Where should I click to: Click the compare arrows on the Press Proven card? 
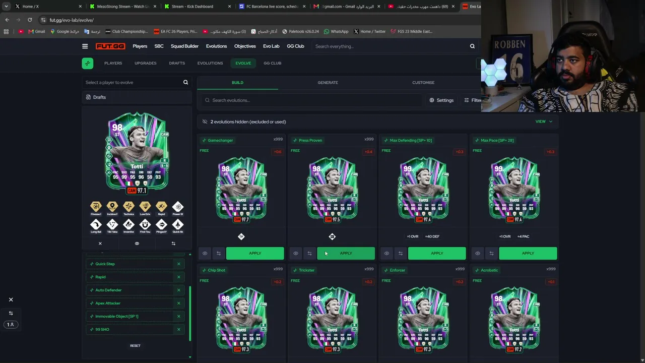[309, 253]
